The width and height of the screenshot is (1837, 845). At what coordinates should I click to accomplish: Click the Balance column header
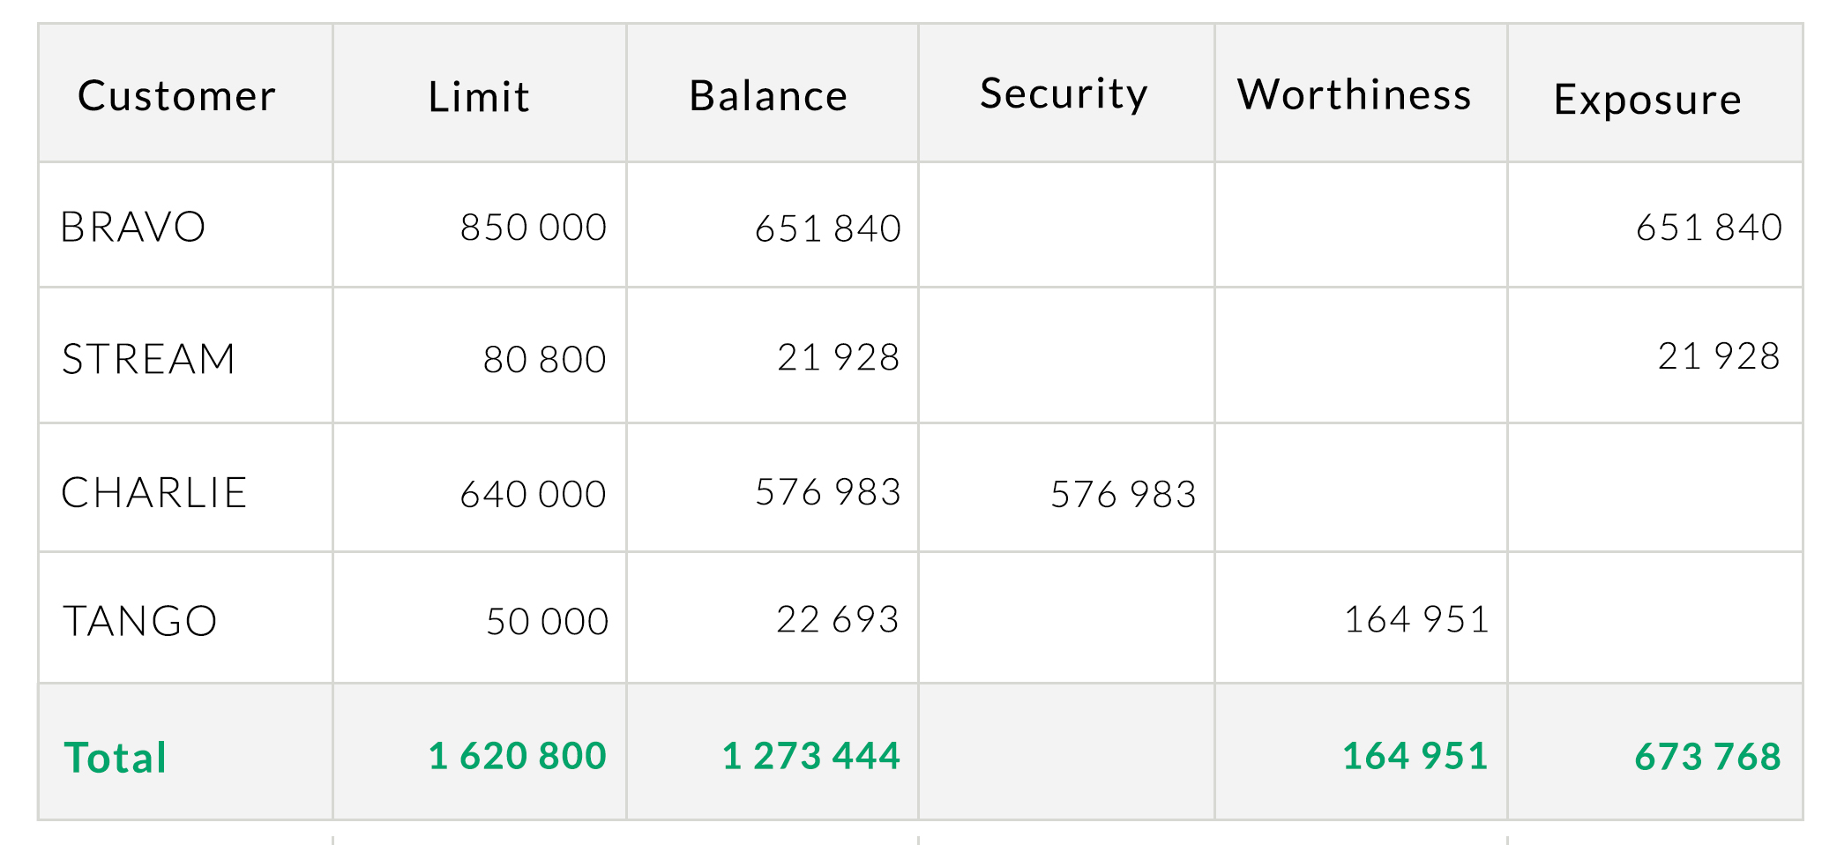[768, 95]
